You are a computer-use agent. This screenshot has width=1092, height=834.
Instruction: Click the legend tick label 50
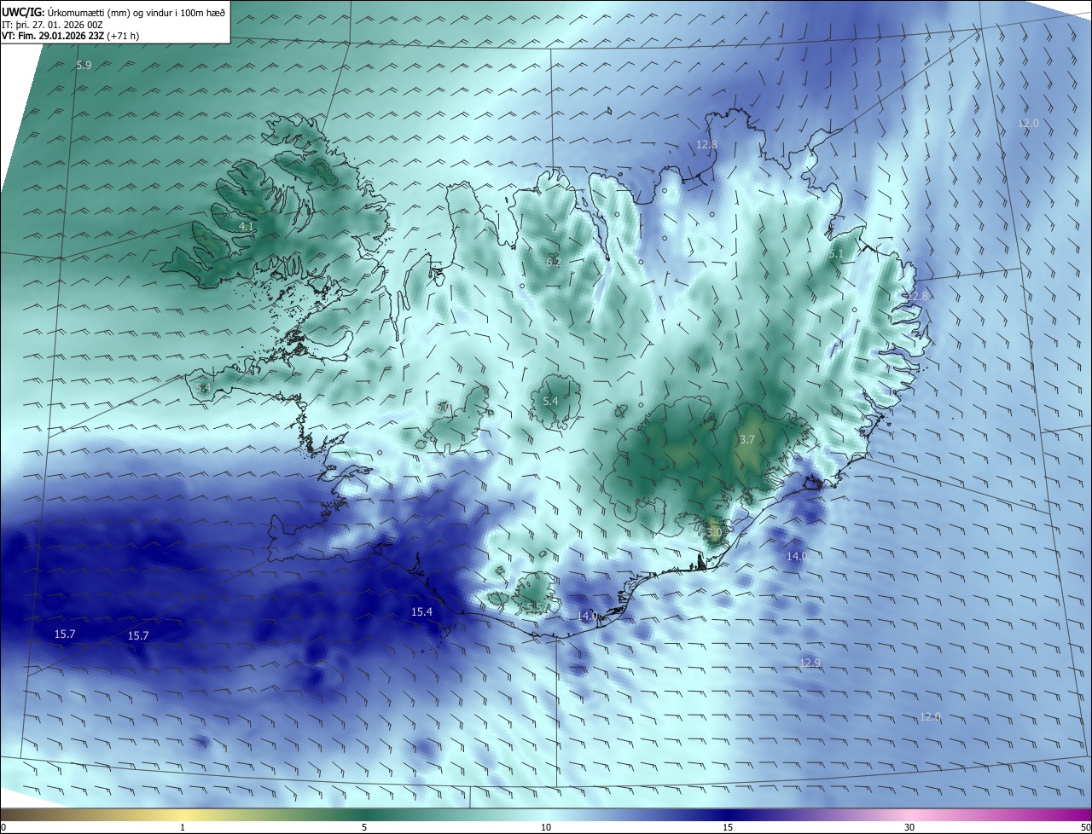pyautogui.click(x=1085, y=828)
